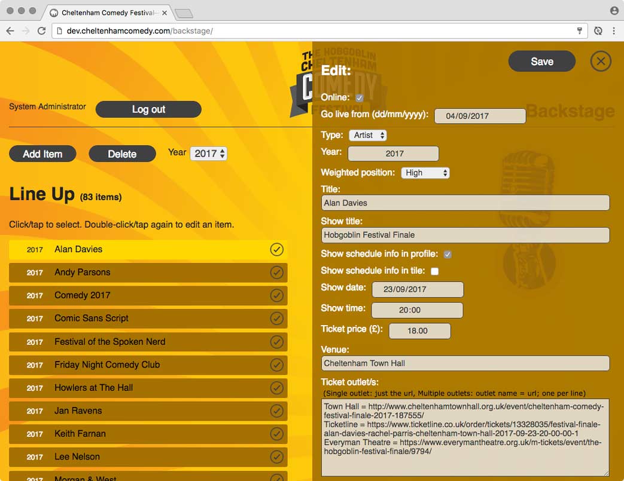Click the Show title field

(465, 235)
